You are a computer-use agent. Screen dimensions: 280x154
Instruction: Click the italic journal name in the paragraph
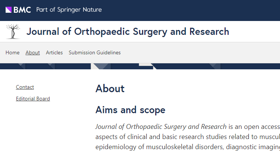pyautogui.click(x=161, y=127)
